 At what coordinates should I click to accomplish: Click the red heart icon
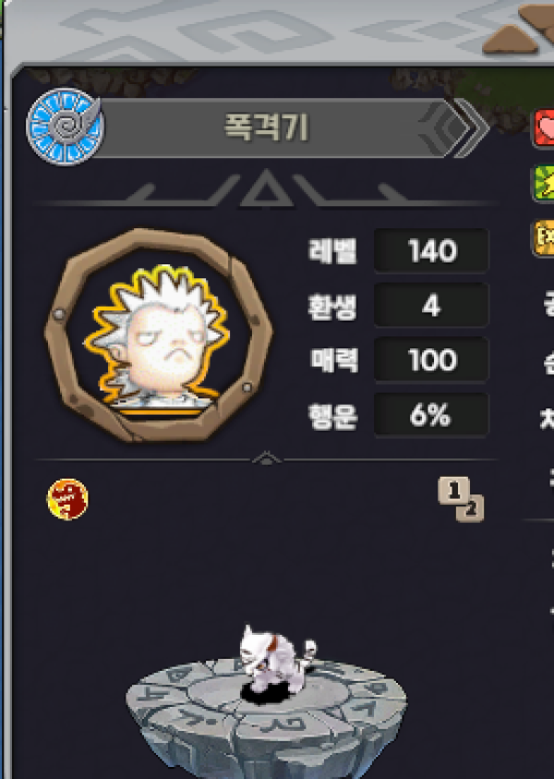point(544,129)
